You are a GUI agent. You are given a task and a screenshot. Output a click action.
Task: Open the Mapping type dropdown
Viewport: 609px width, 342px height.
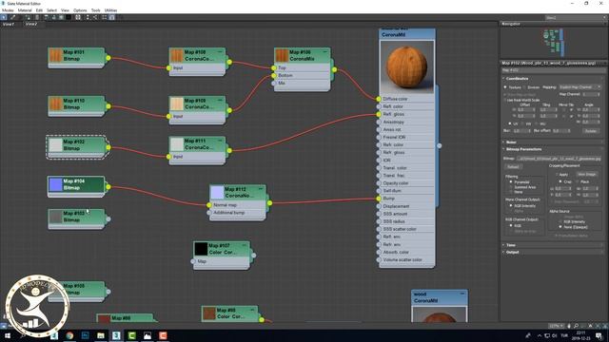click(x=580, y=87)
